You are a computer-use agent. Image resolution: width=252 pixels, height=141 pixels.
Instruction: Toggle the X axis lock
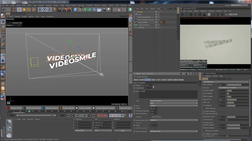(x=40, y=9)
